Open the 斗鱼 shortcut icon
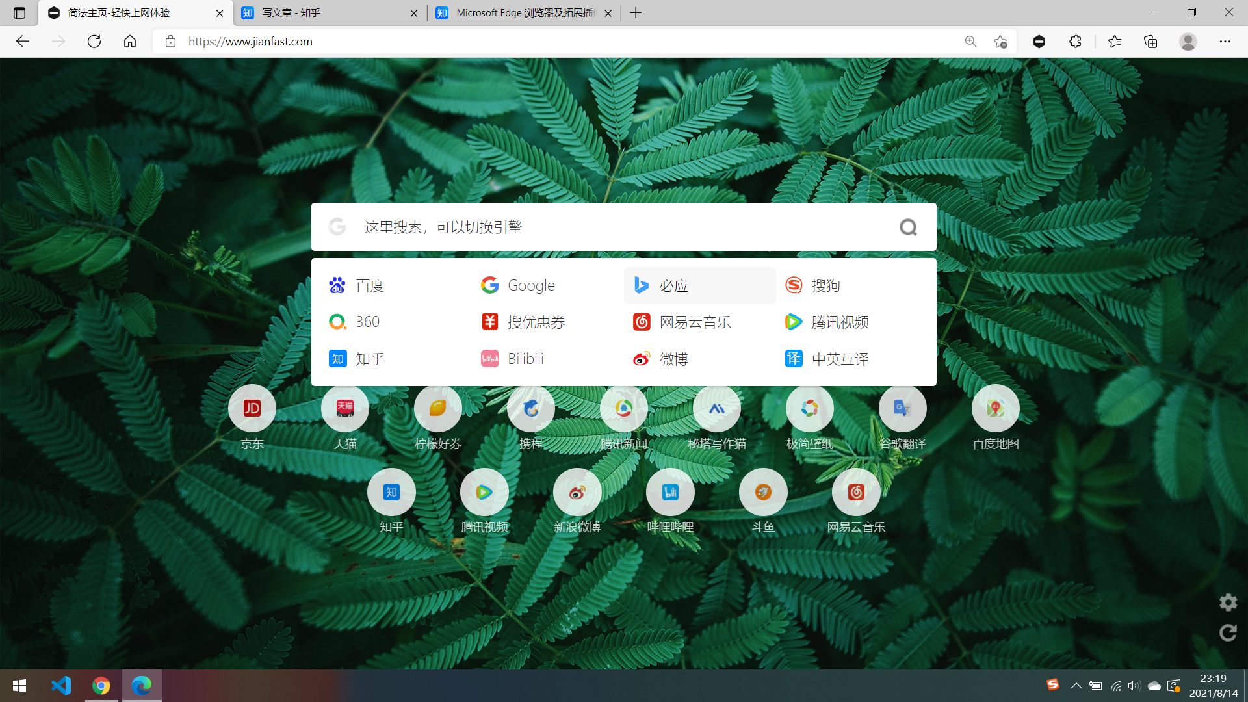Image resolution: width=1248 pixels, height=702 pixels. click(763, 492)
